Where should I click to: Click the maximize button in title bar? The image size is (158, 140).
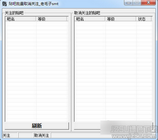tap(137, 2)
